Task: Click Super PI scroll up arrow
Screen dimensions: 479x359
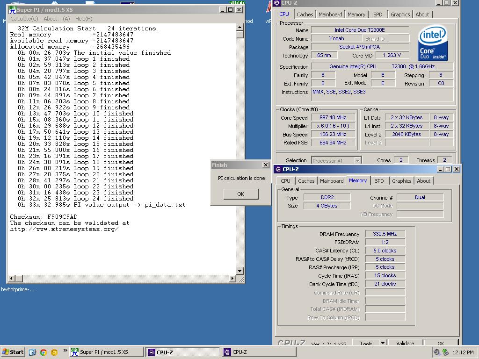Action: click(x=240, y=27)
